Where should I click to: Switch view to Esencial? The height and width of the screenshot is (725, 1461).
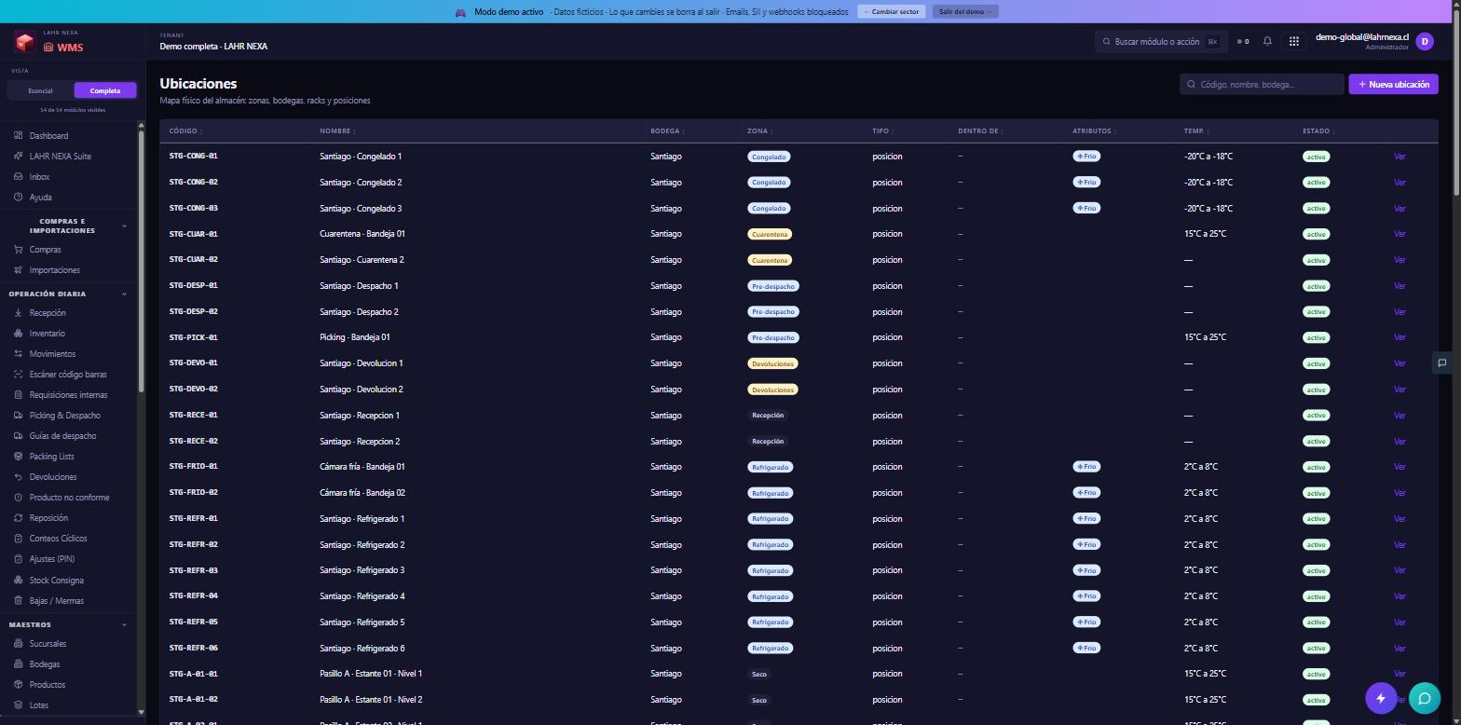40,90
